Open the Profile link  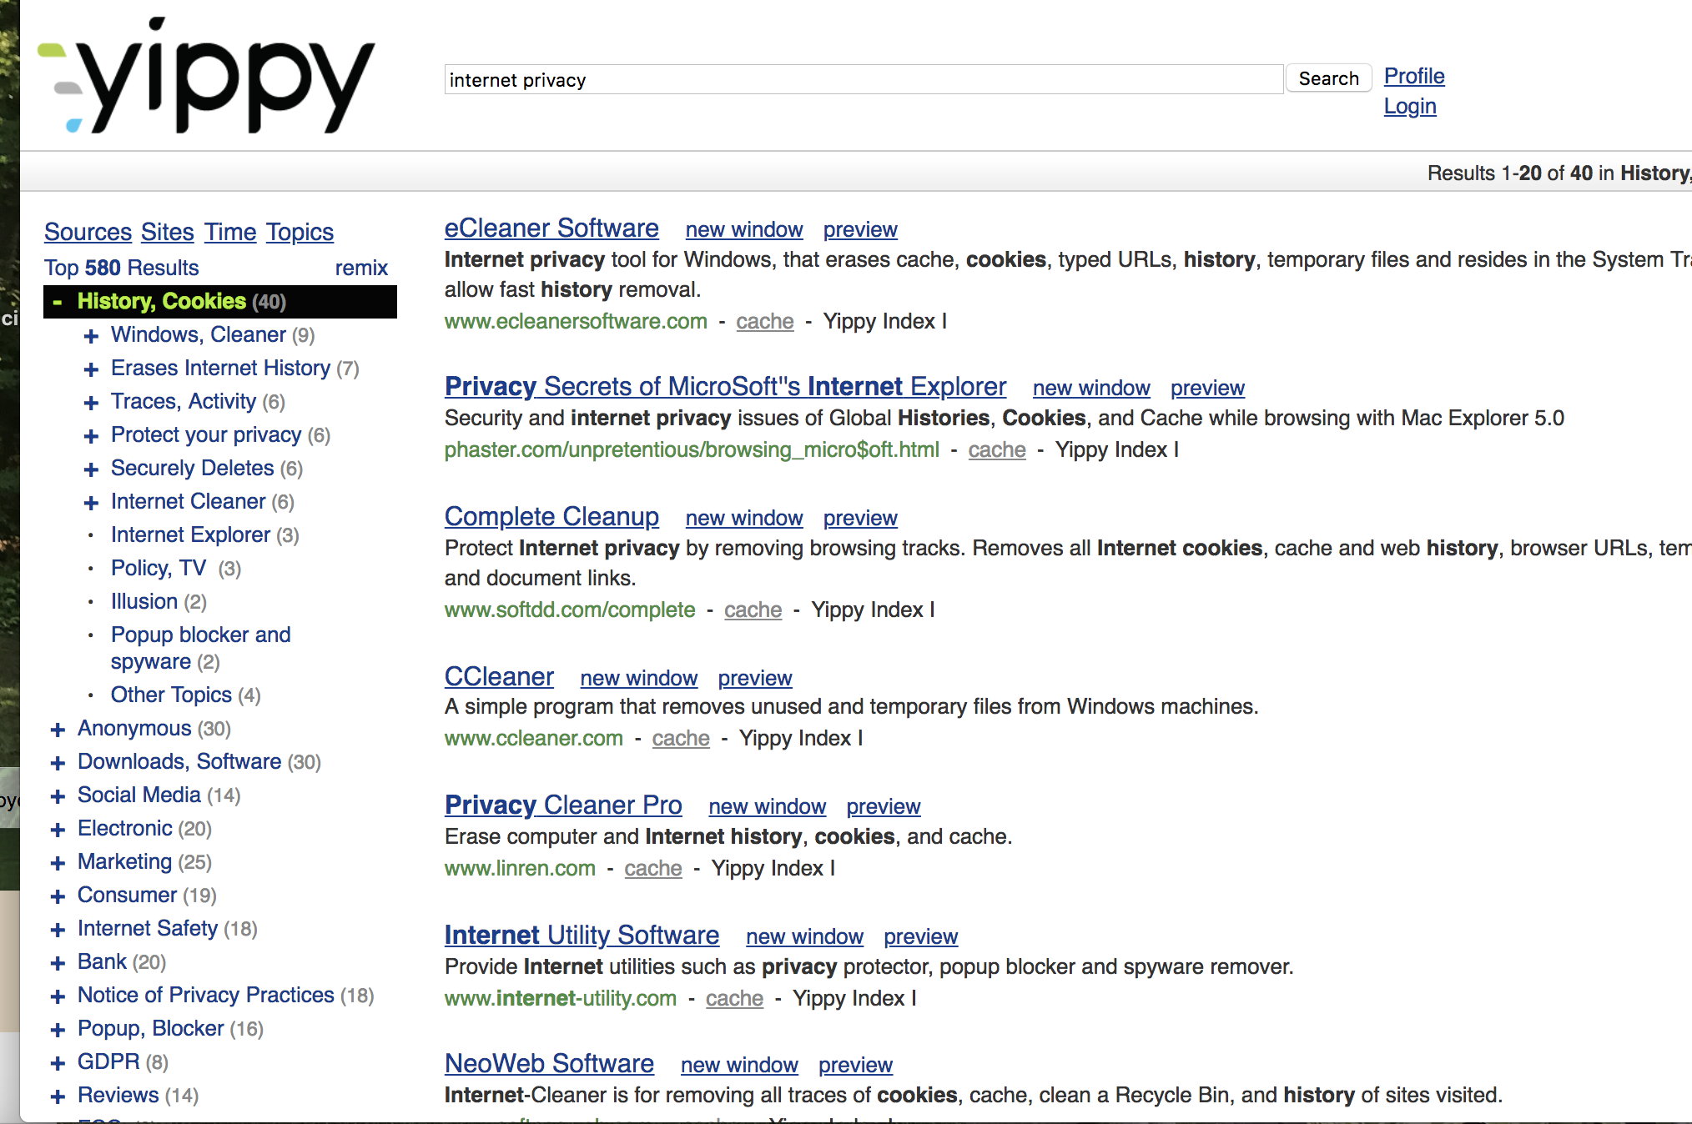(x=1414, y=76)
